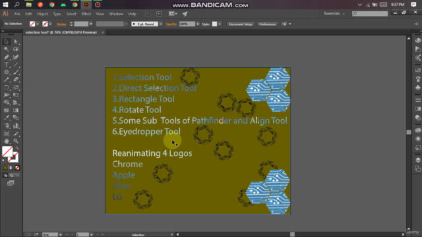This screenshot has width=422, height=237.
Task: Select the Paintbrush tool
Action: (16, 72)
